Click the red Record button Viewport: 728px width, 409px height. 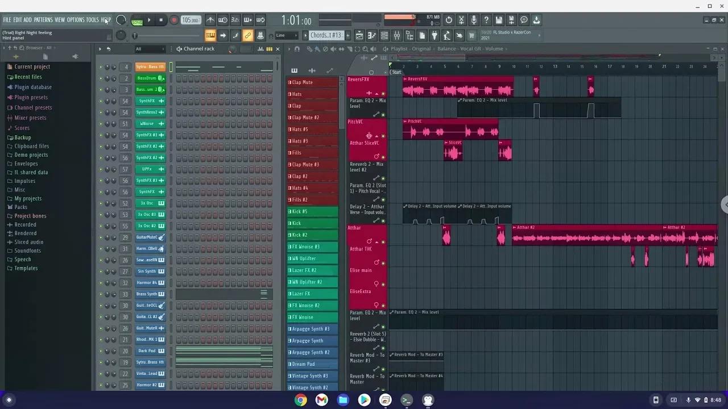pyautogui.click(x=174, y=20)
